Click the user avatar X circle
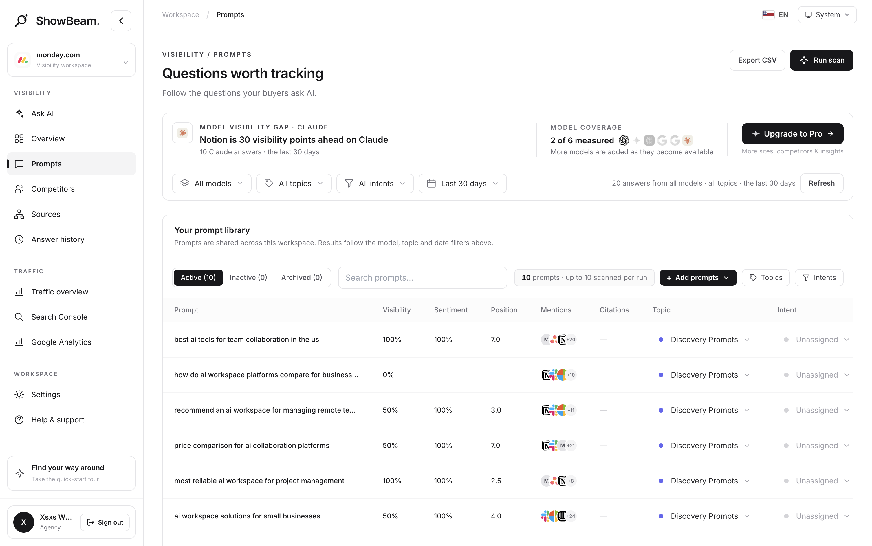 (x=24, y=522)
